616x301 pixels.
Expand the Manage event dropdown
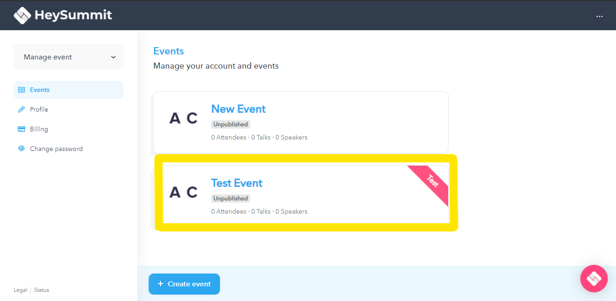tap(69, 57)
